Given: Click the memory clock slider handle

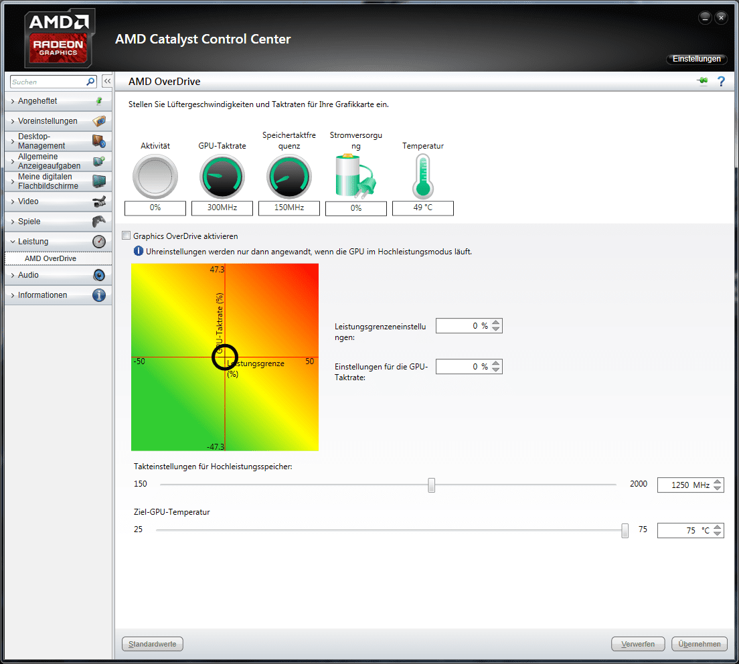Looking at the screenshot, I should pyautogui.click(x=431, y=485).
